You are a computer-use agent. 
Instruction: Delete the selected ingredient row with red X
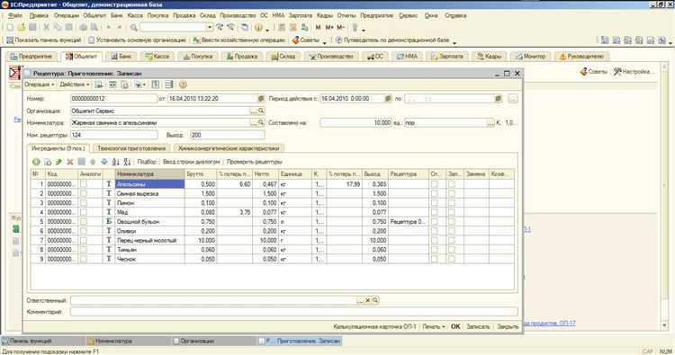pyautogui.click(x=69, y=162)
